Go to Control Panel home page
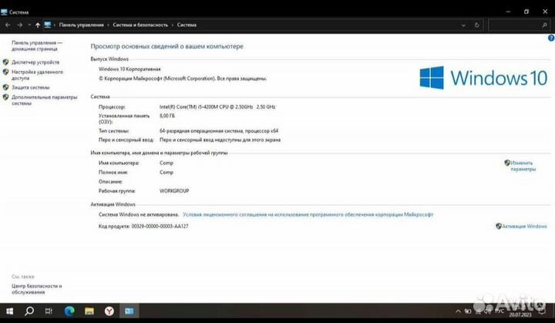Image resolution: width=555 pixels, height=323 pixels. click(x=36, y=46)
